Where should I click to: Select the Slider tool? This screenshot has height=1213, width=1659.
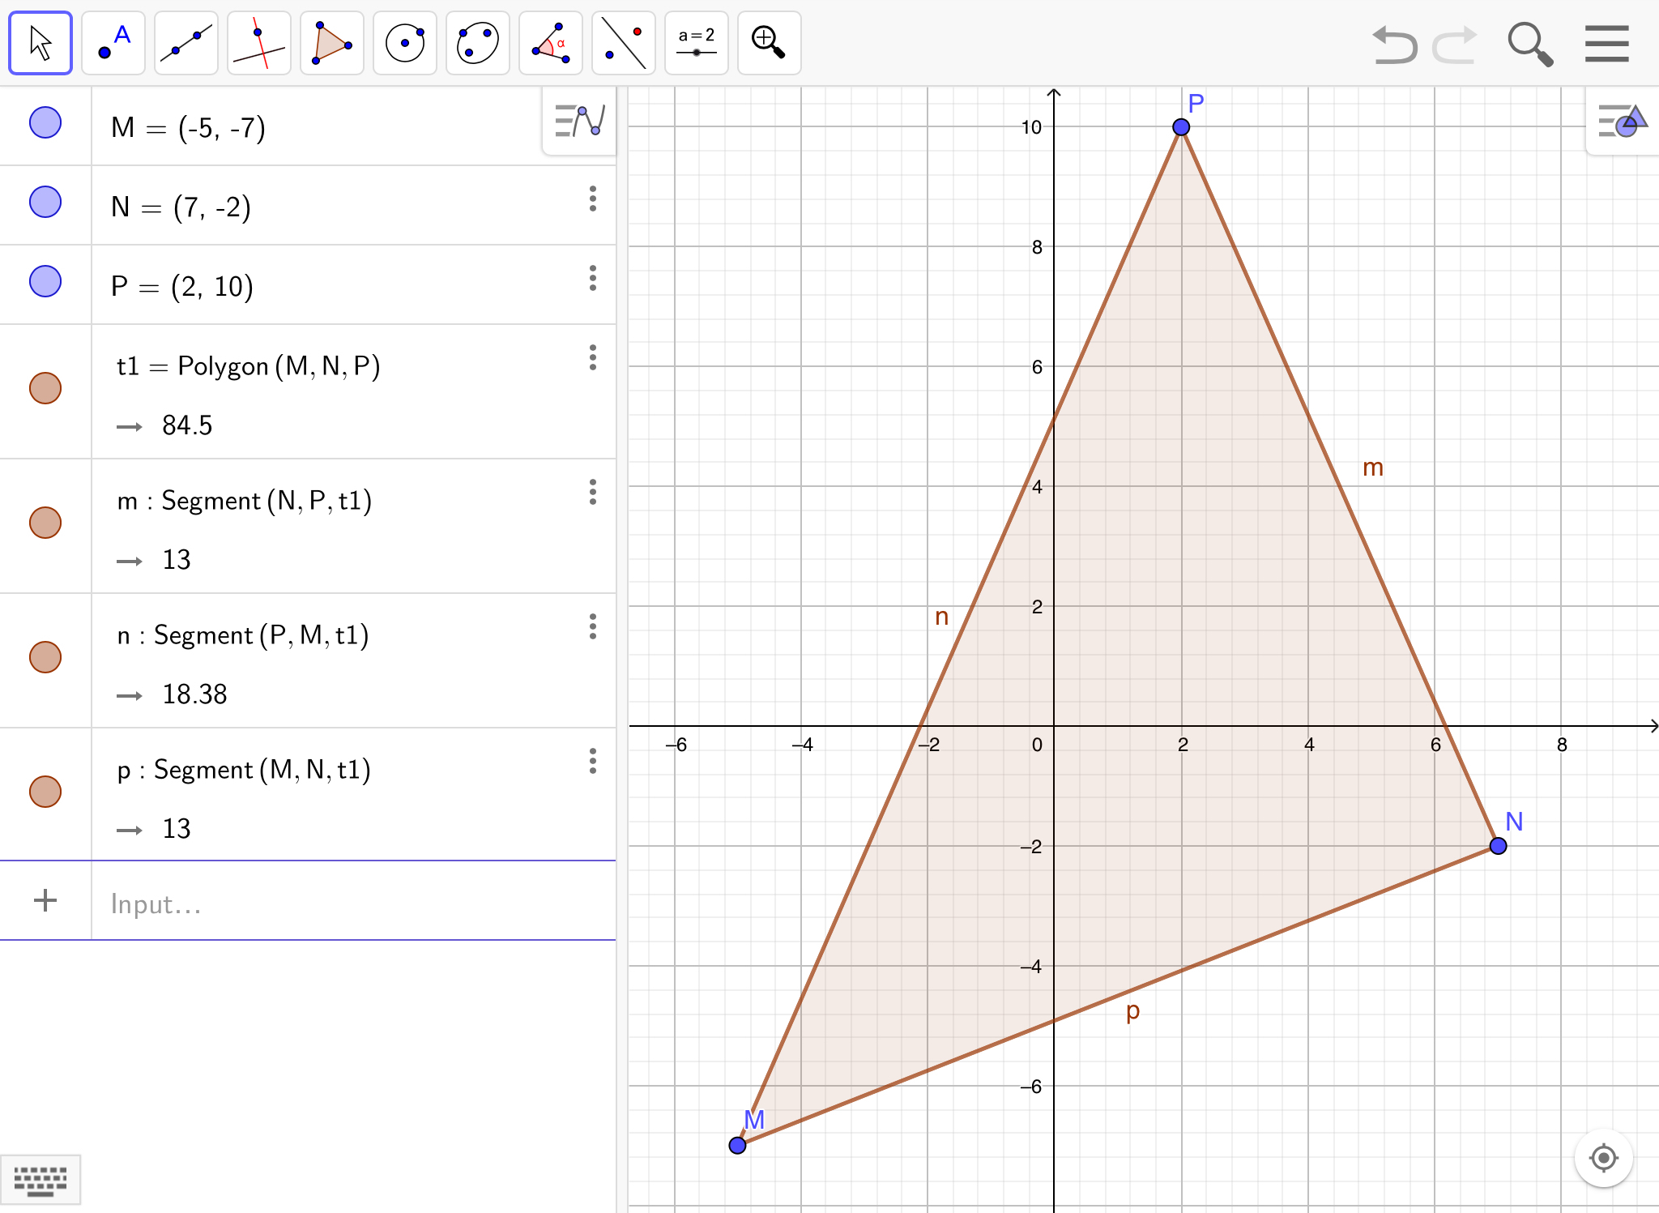697,43
